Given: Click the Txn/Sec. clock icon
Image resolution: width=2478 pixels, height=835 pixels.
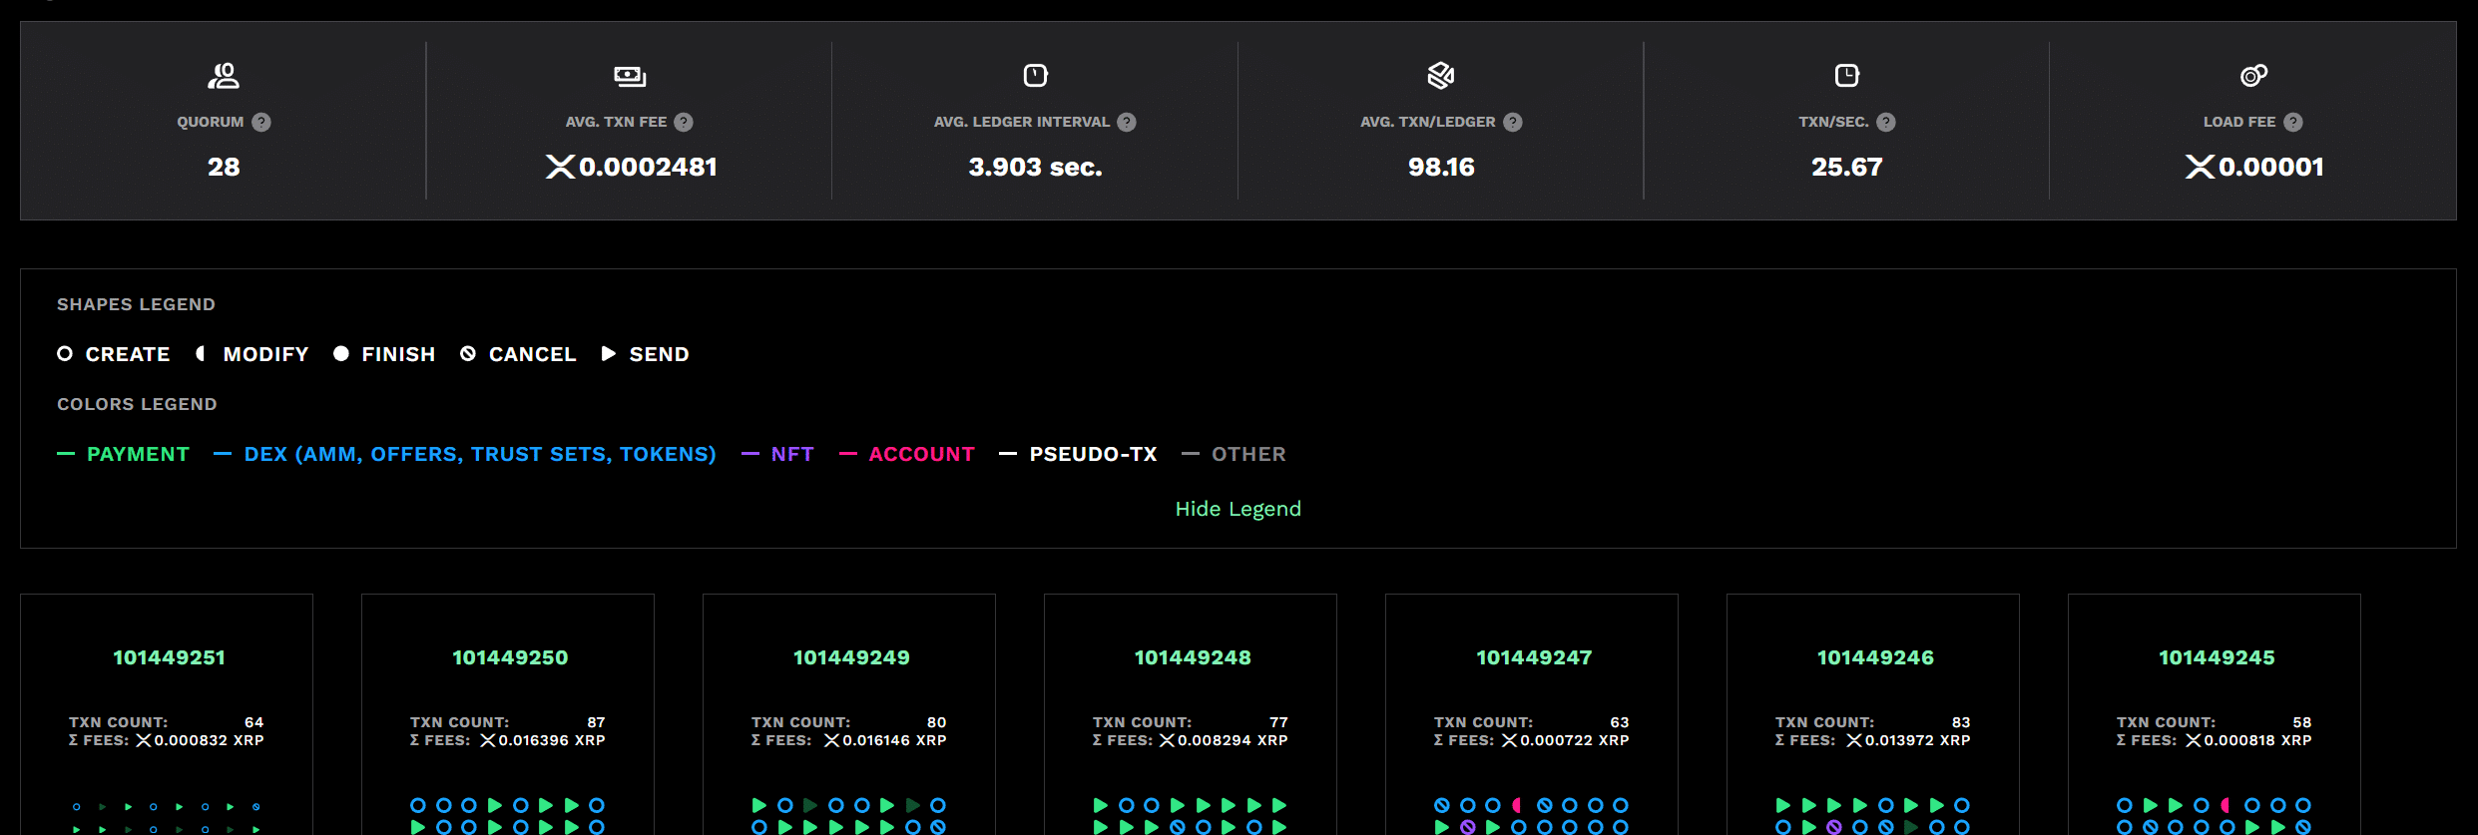Looking at the screenshot, I should (1847, 76).
